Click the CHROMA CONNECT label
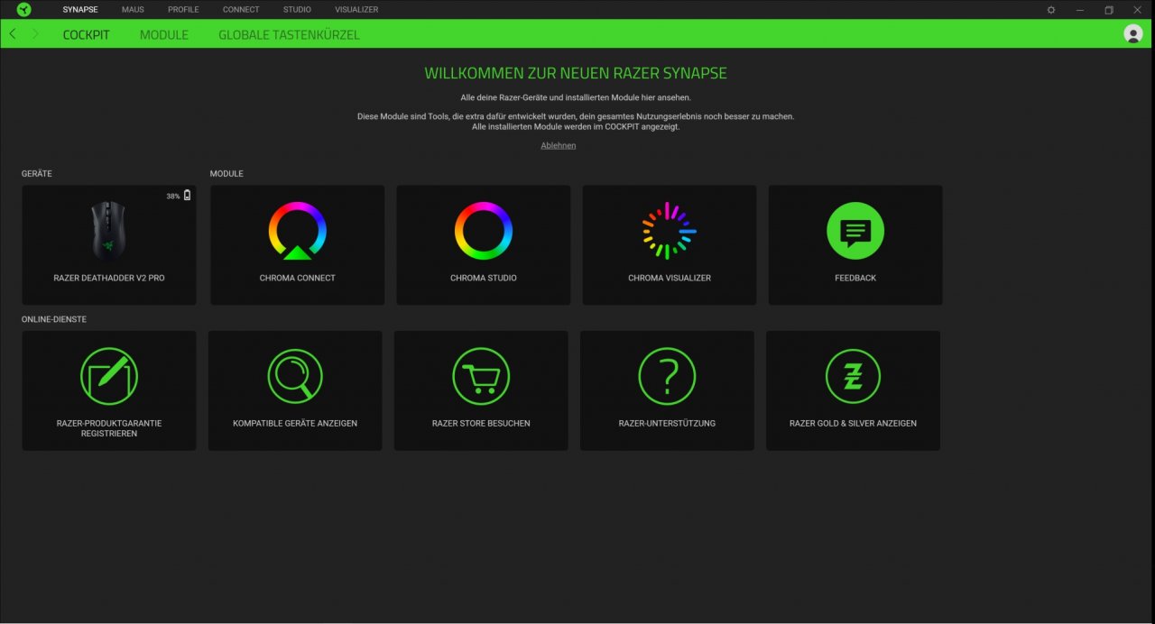1155x624 pixels. click(297, 278)
